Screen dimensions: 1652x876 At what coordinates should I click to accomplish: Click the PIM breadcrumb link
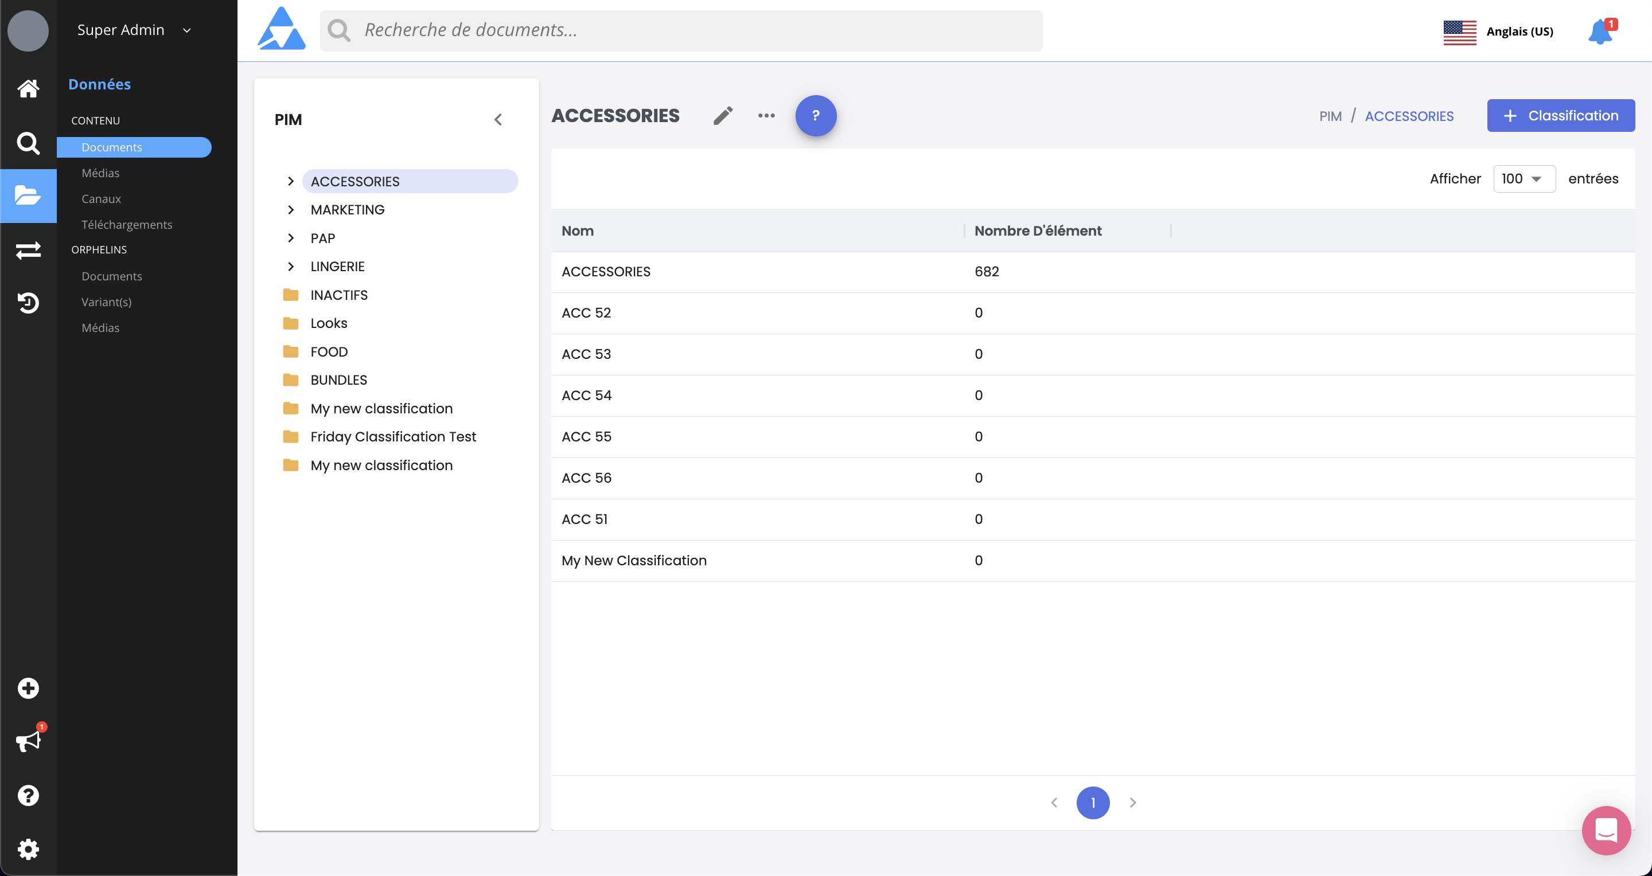click(x=1330, y=116)
